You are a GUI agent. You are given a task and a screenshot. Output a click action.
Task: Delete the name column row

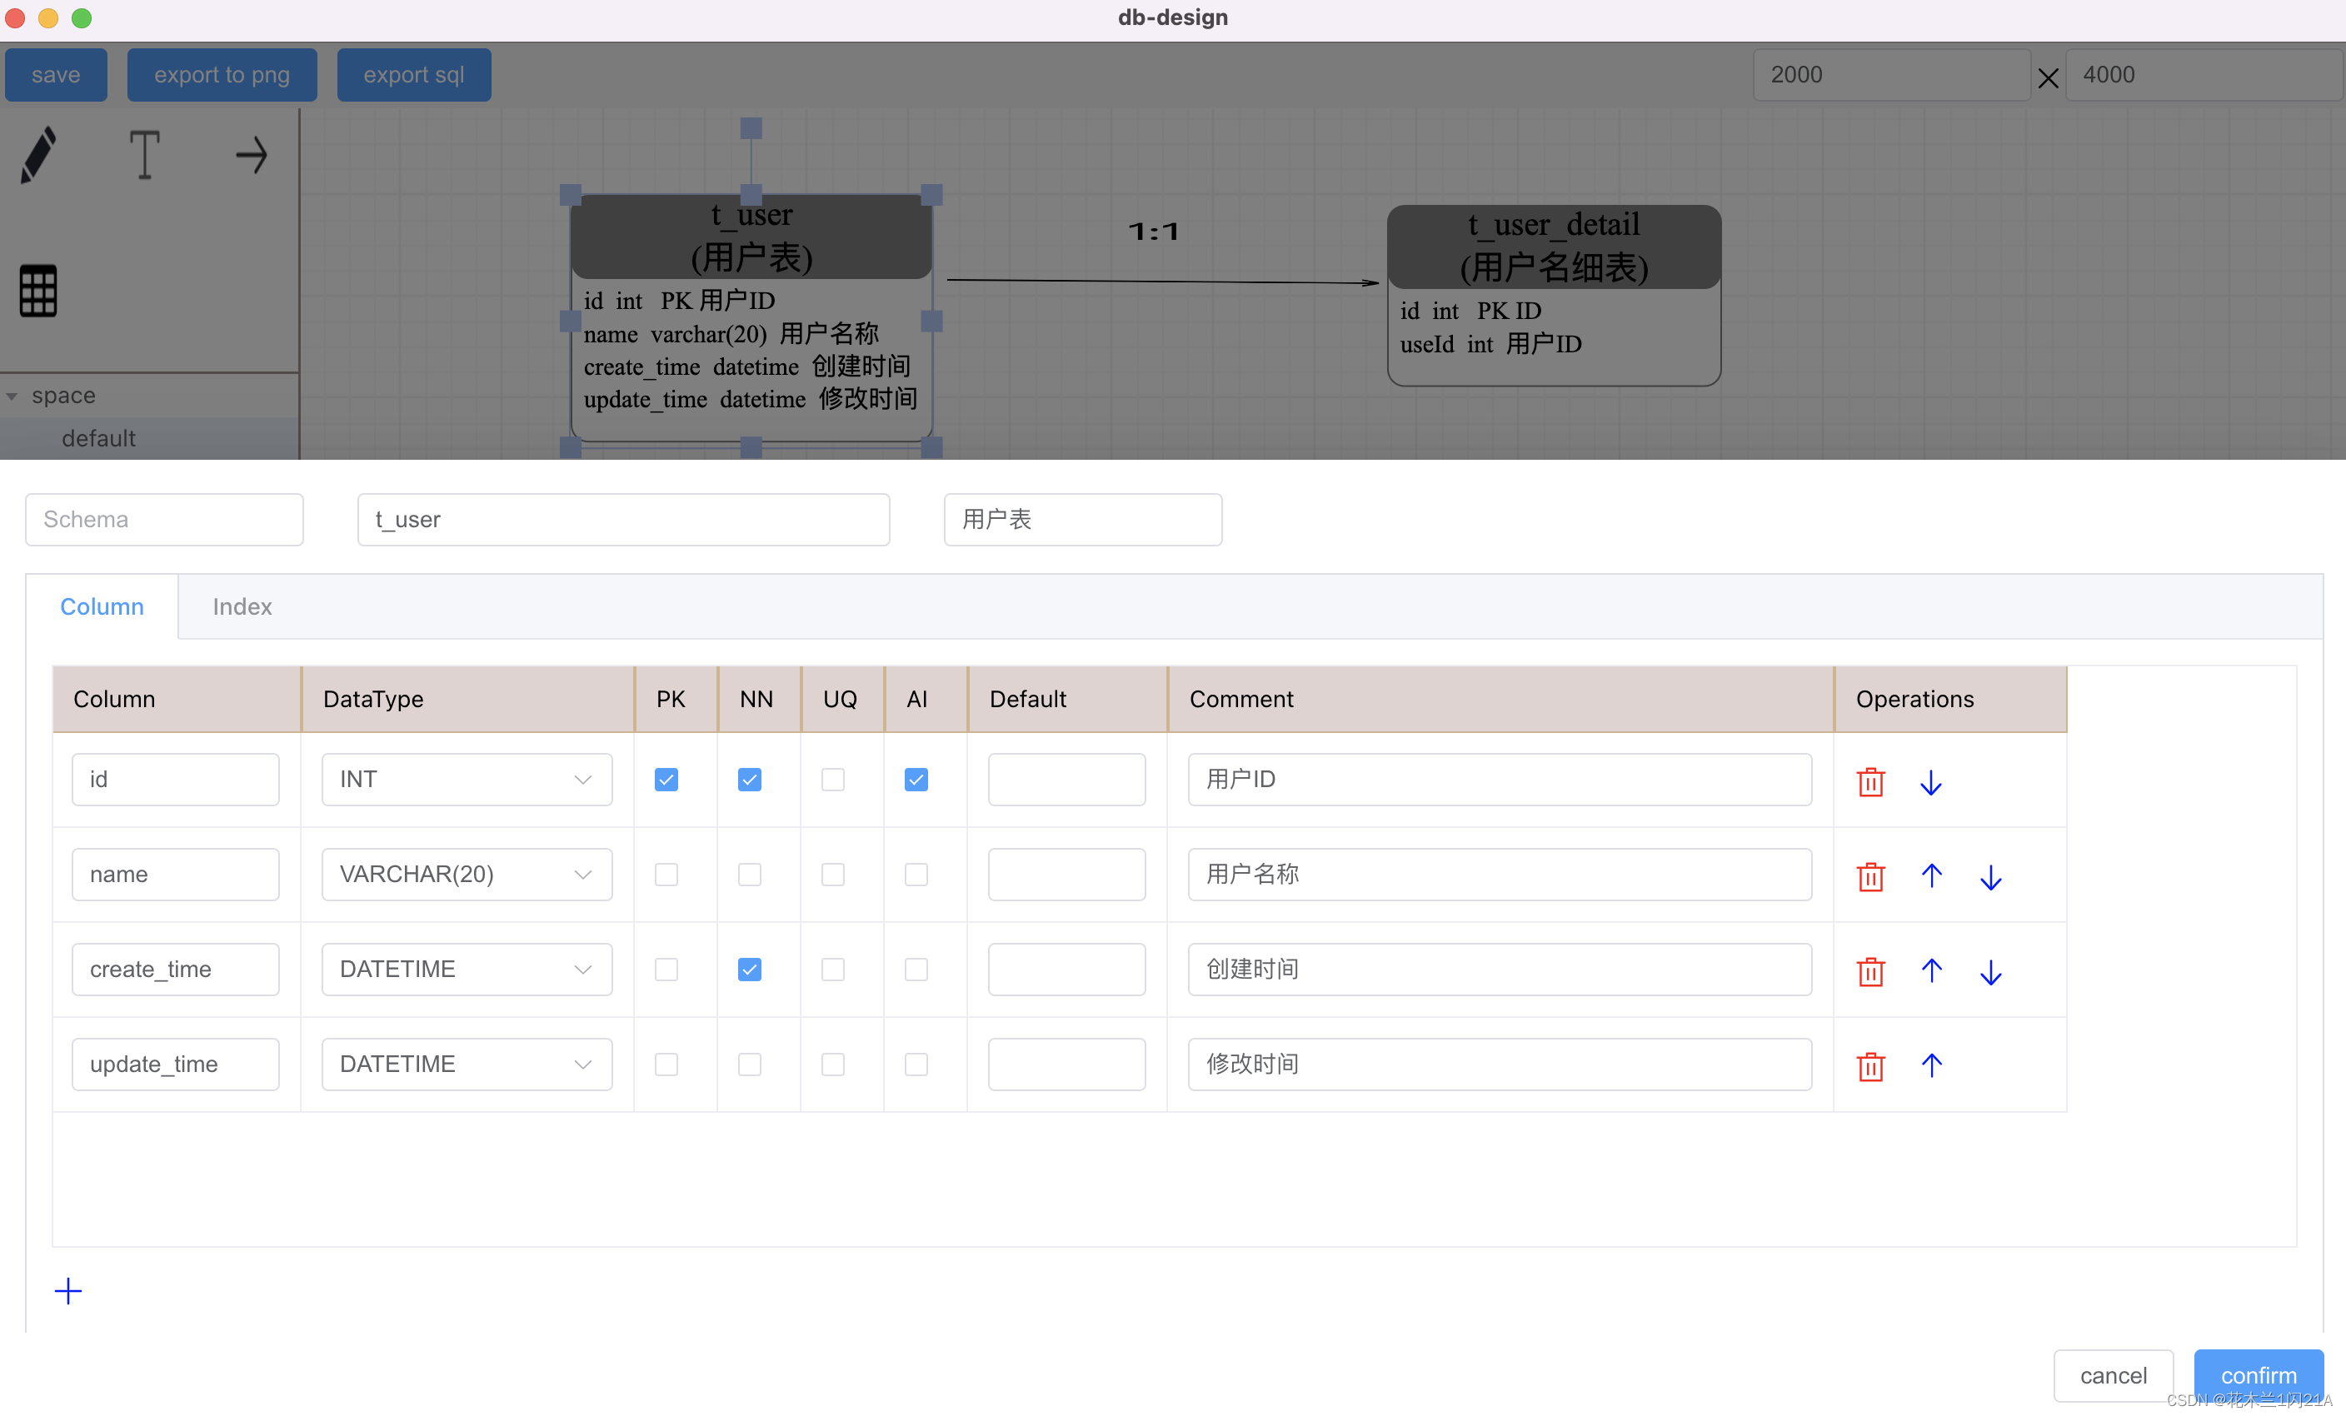[x=1870, y=875]
